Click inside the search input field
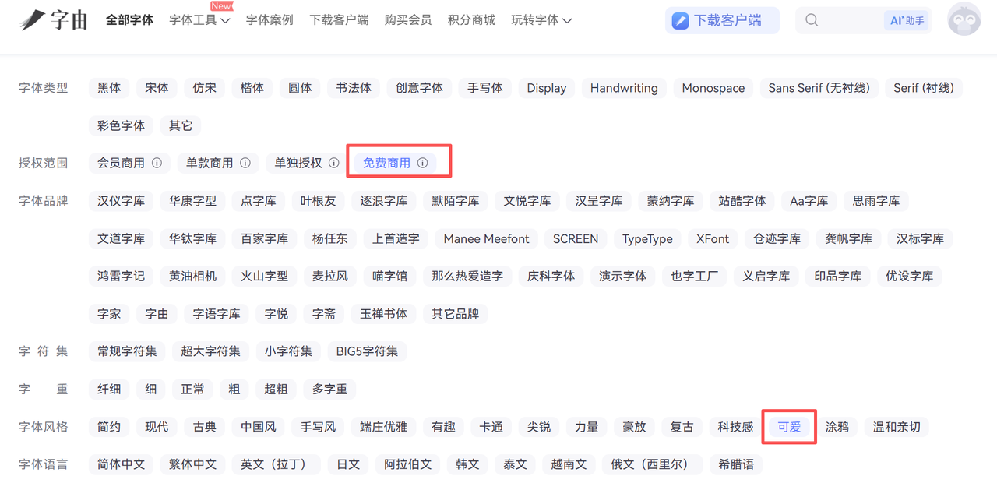 [849, 21]
